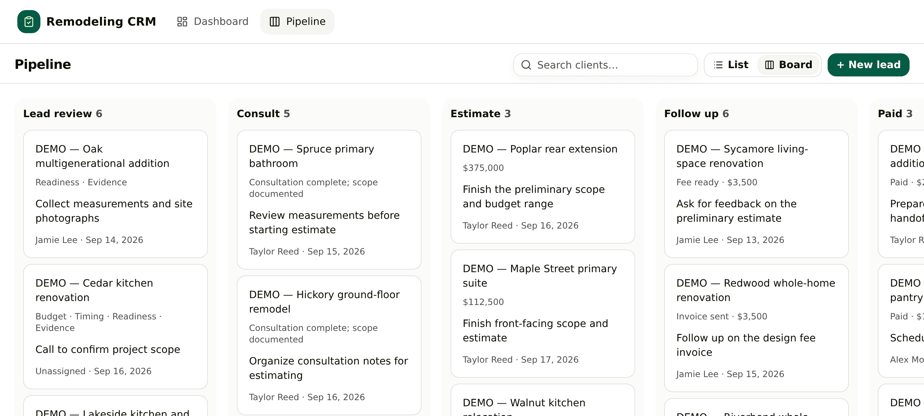Click the $112,500 amount on Maple Street card
The height and width of the screenshot is (416, 924).
pyautogui.click(x=483, y=302)
